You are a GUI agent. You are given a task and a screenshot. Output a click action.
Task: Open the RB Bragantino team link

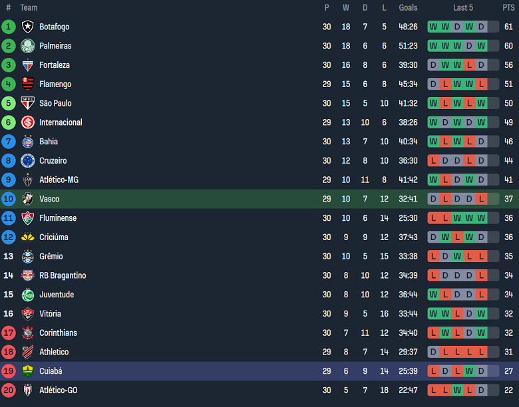62,275
